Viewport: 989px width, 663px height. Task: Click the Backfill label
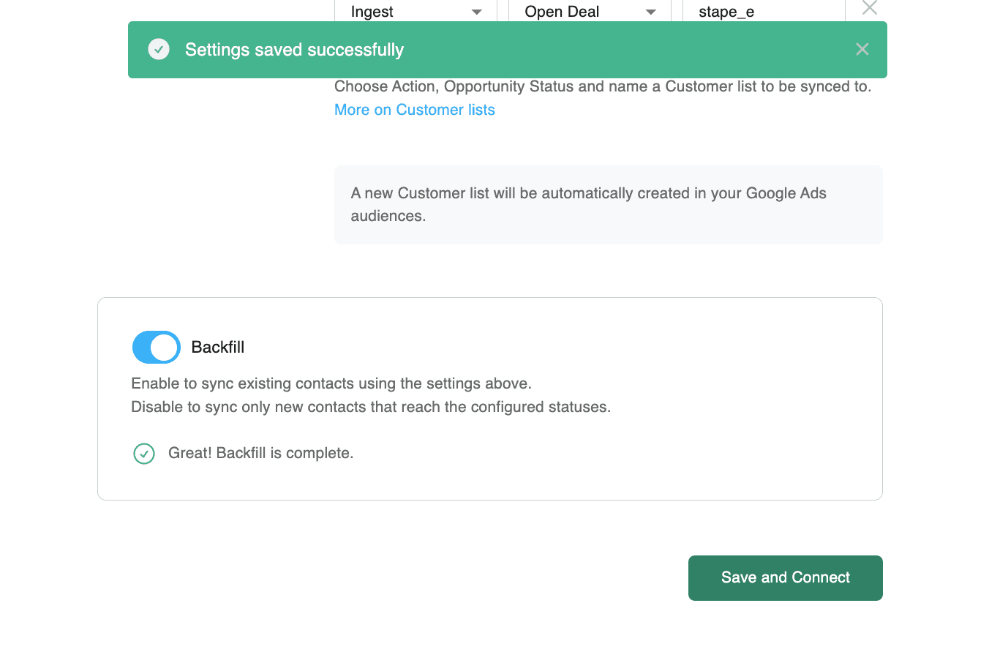(x=218, y=347)
